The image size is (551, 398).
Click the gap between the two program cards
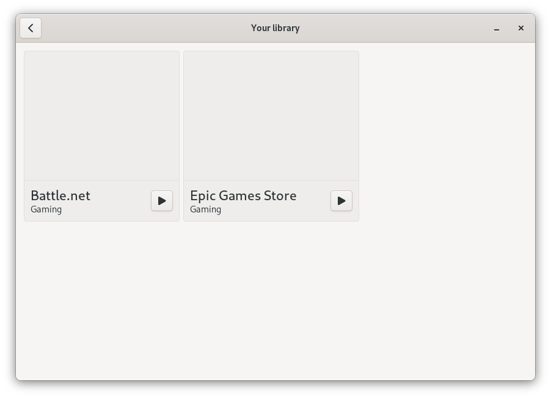point(181,136)
